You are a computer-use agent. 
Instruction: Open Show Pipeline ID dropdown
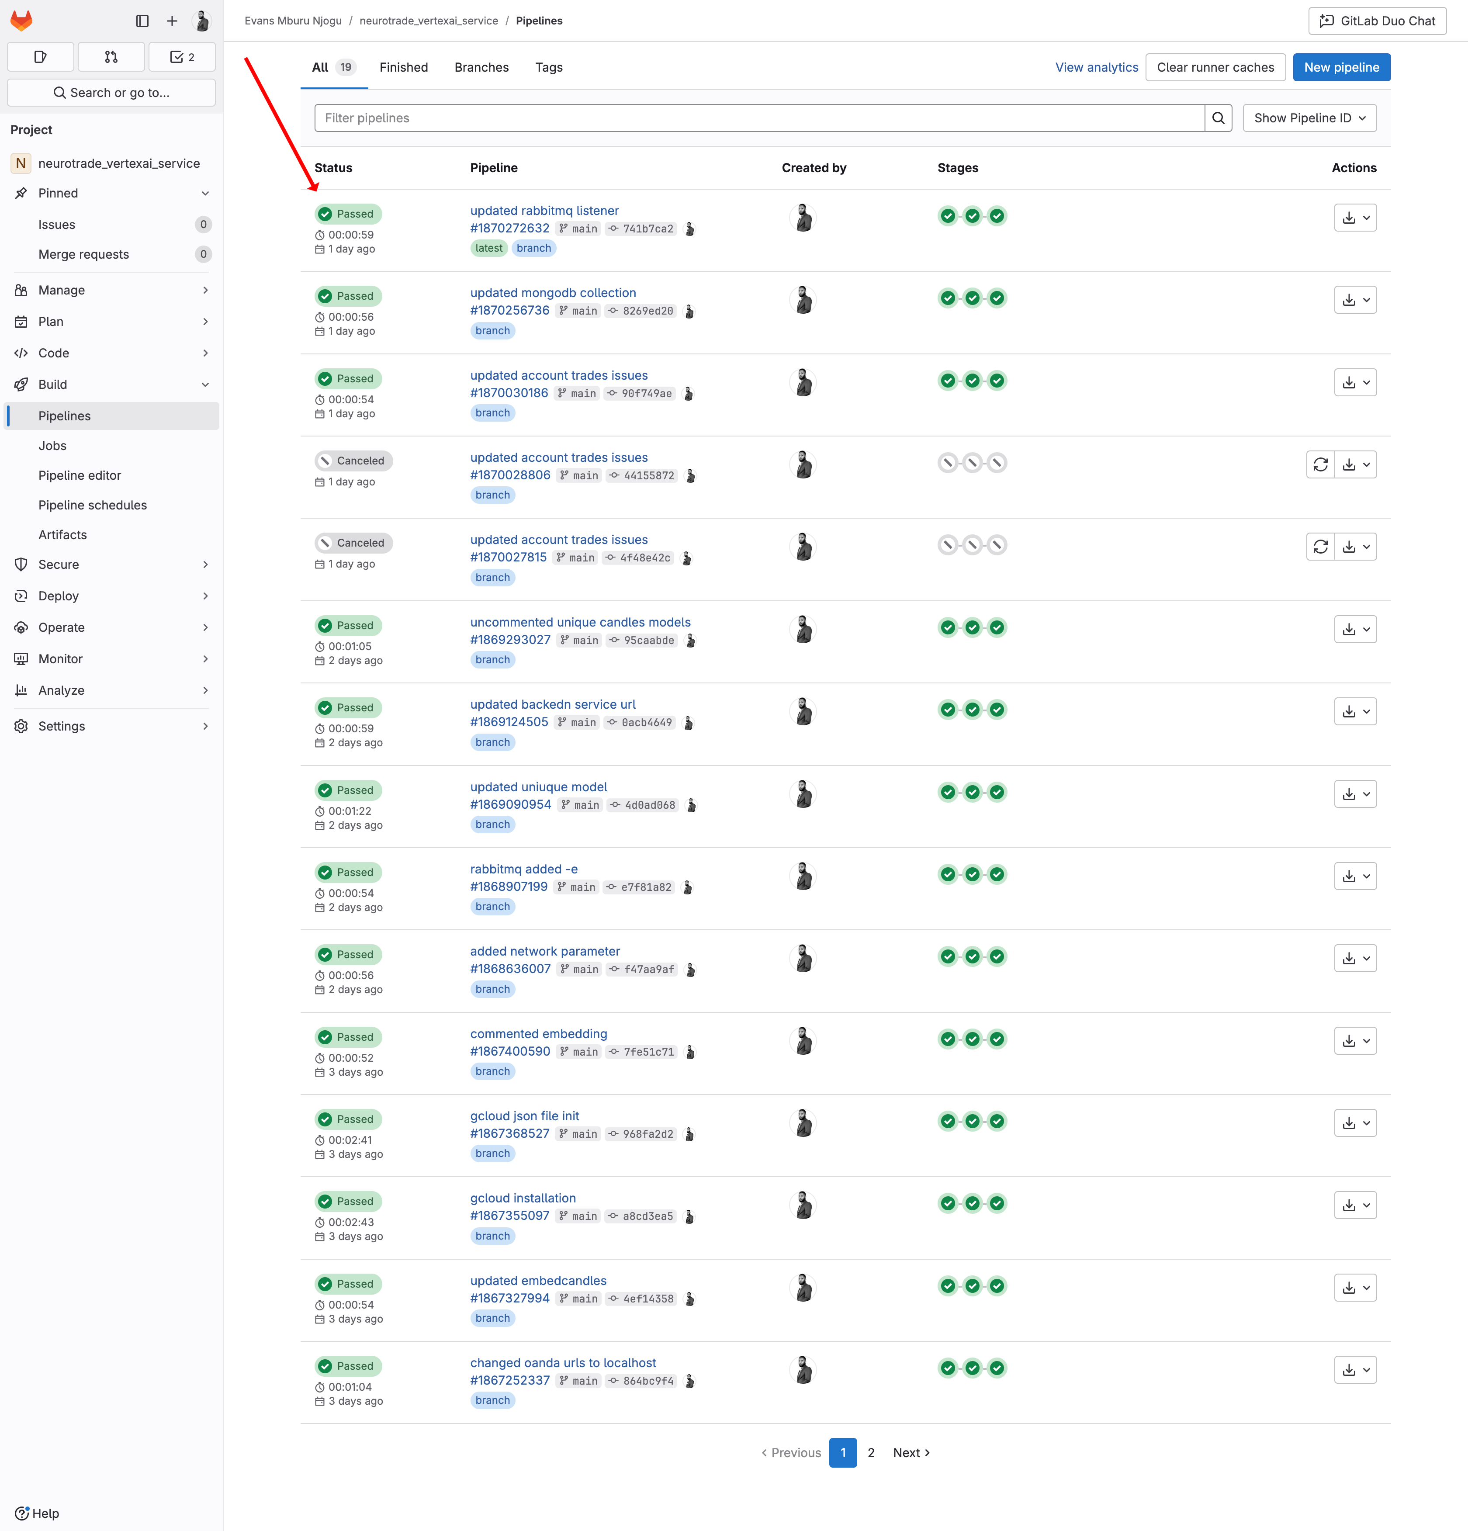[x=1309, y=118]
